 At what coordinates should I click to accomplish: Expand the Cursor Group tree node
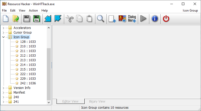[x=4, y=33]
